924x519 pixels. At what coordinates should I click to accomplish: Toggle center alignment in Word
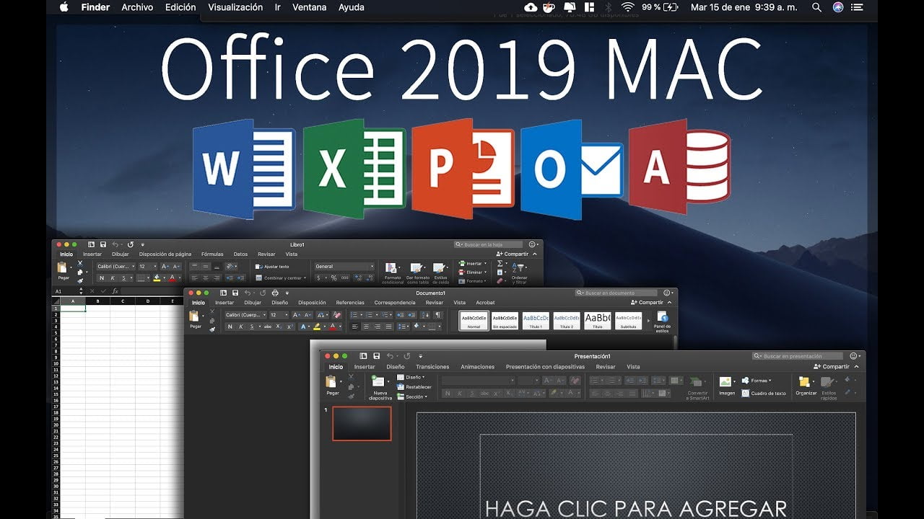pos(366,327)
